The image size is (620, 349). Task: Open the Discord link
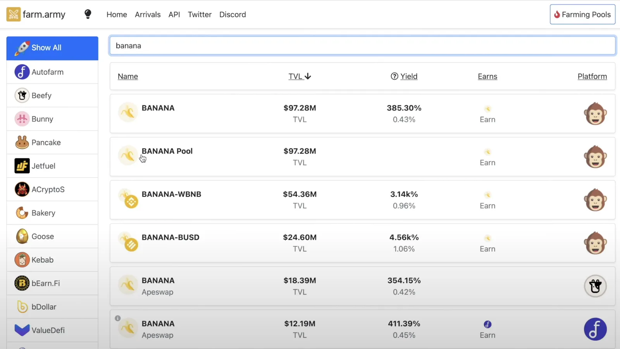232,14
